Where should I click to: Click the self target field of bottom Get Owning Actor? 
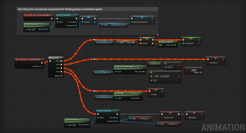tap(74, 125)
